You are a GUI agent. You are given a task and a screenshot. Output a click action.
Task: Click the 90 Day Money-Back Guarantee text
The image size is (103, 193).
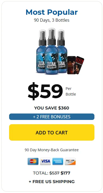[52, 150]
